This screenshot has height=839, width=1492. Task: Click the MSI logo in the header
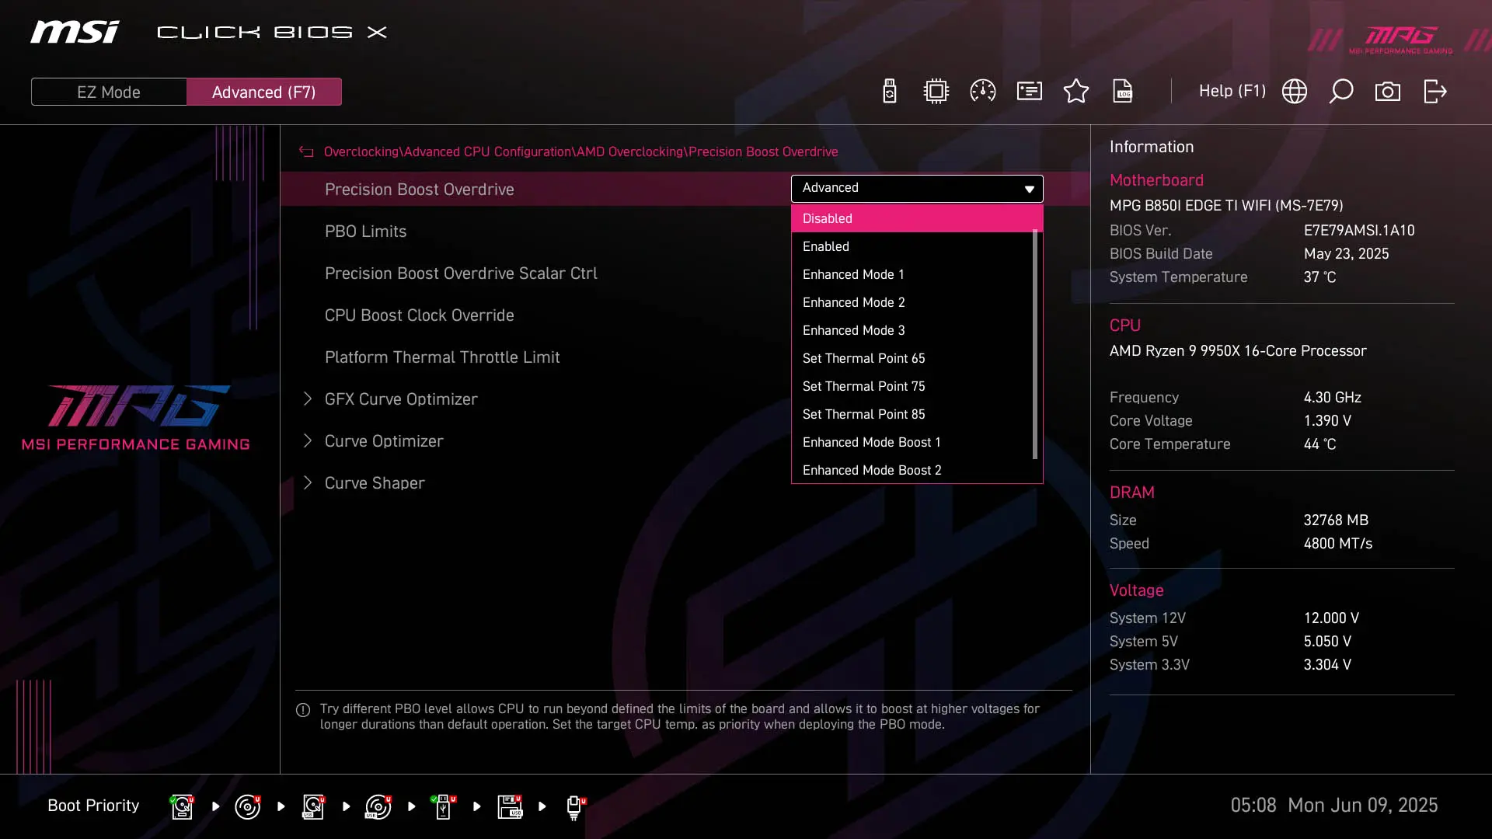coord(75,32)
